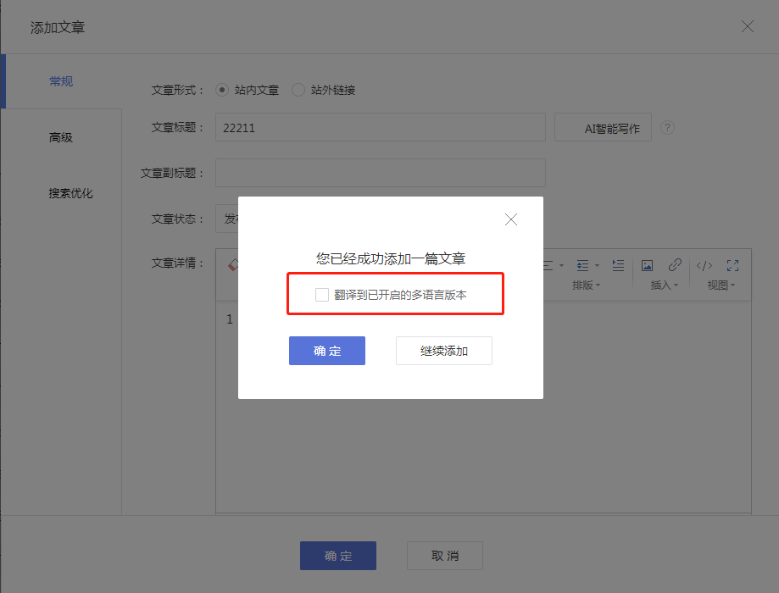Viewport: 779px width, 593px height.
Task: Click the 文章标题 field containing 22211
Action: (381, 127)
